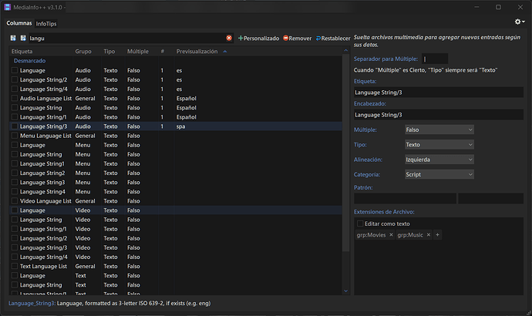Click the MediaInfo++ app icon in title bar
Viewport: 532px width, 316px height.
click(8, 7)
